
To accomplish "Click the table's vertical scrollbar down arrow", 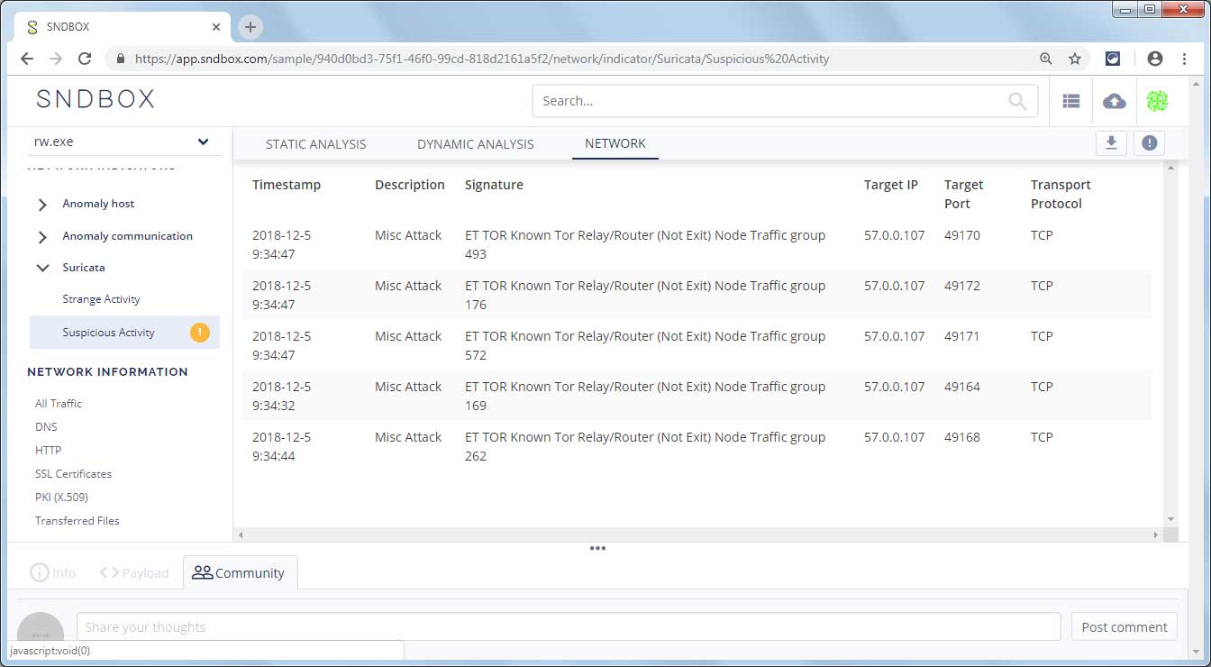I will pyautogui.click(x=1170, y=519).
